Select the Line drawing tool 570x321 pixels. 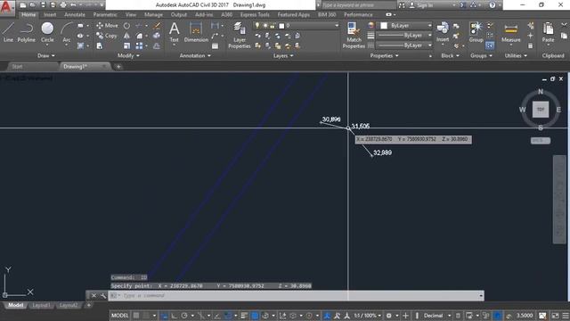coord(8,32)
